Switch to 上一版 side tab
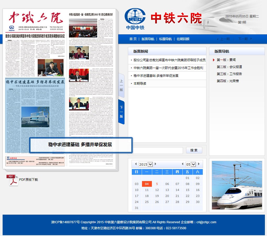 121,85
